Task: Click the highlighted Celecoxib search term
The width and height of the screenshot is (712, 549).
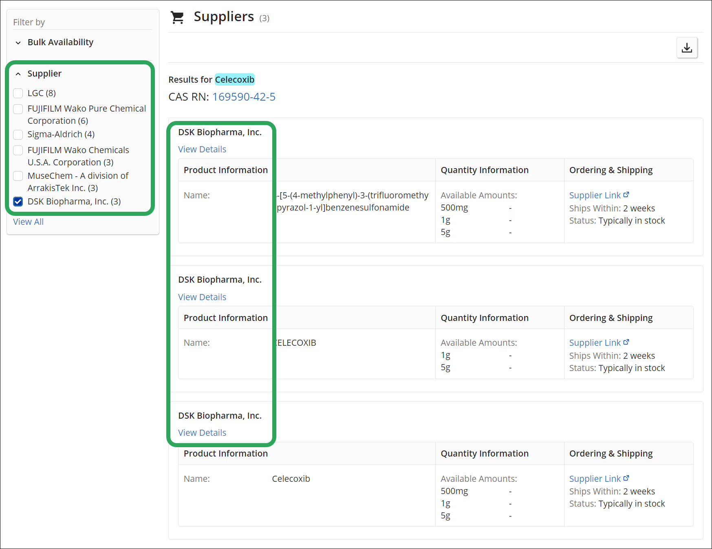Action: (235, 79)
